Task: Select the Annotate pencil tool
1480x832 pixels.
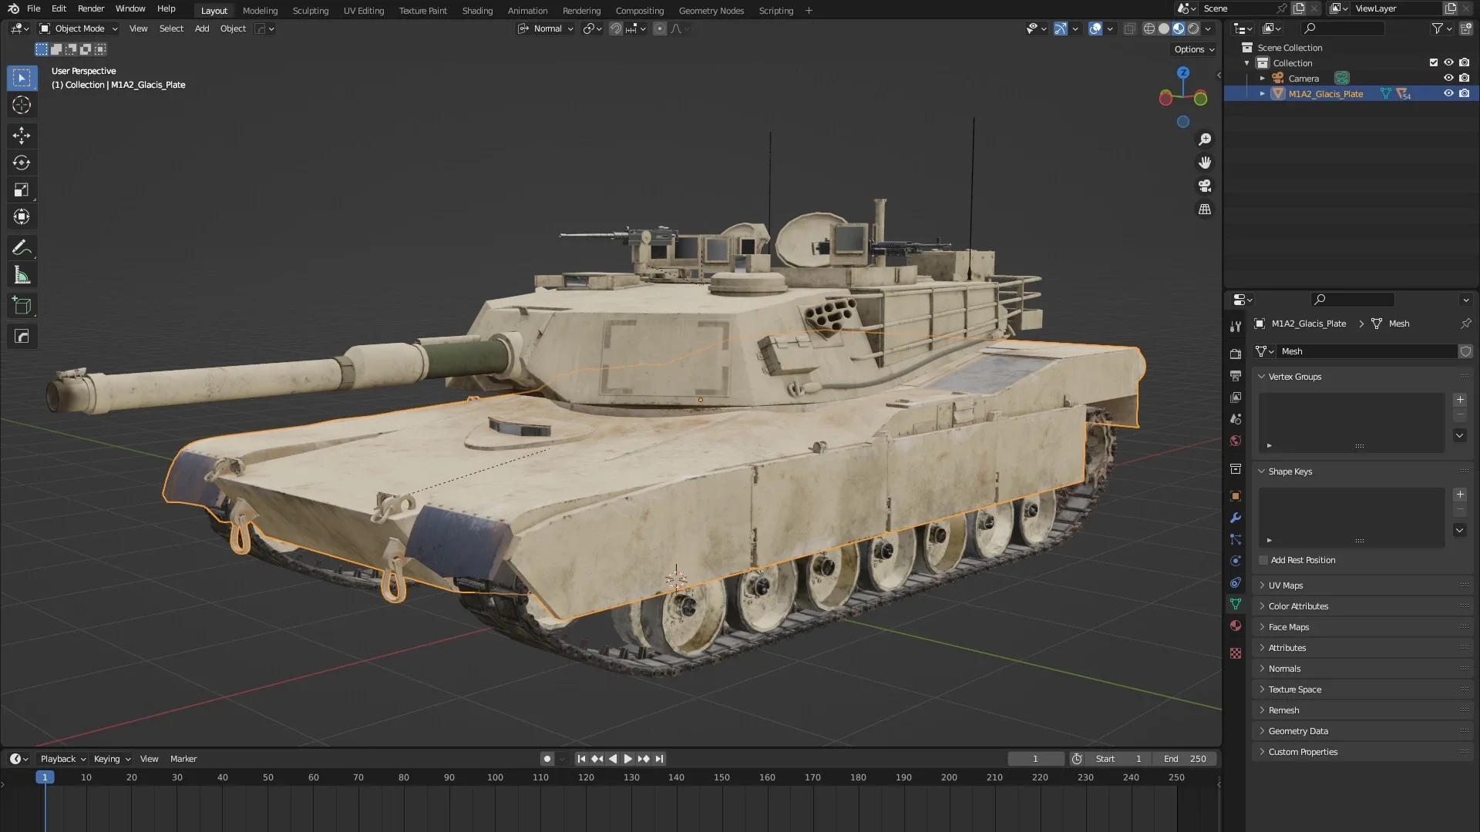Action: (22, 247)
